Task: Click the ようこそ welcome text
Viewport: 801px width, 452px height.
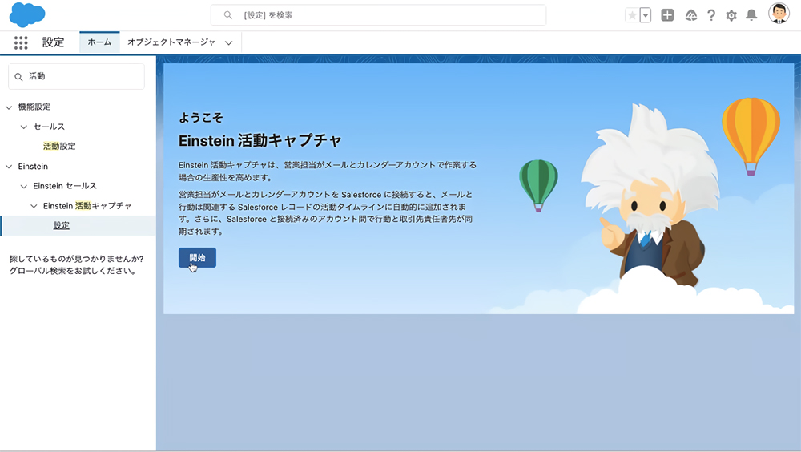Action: click(x=201, y=118)
